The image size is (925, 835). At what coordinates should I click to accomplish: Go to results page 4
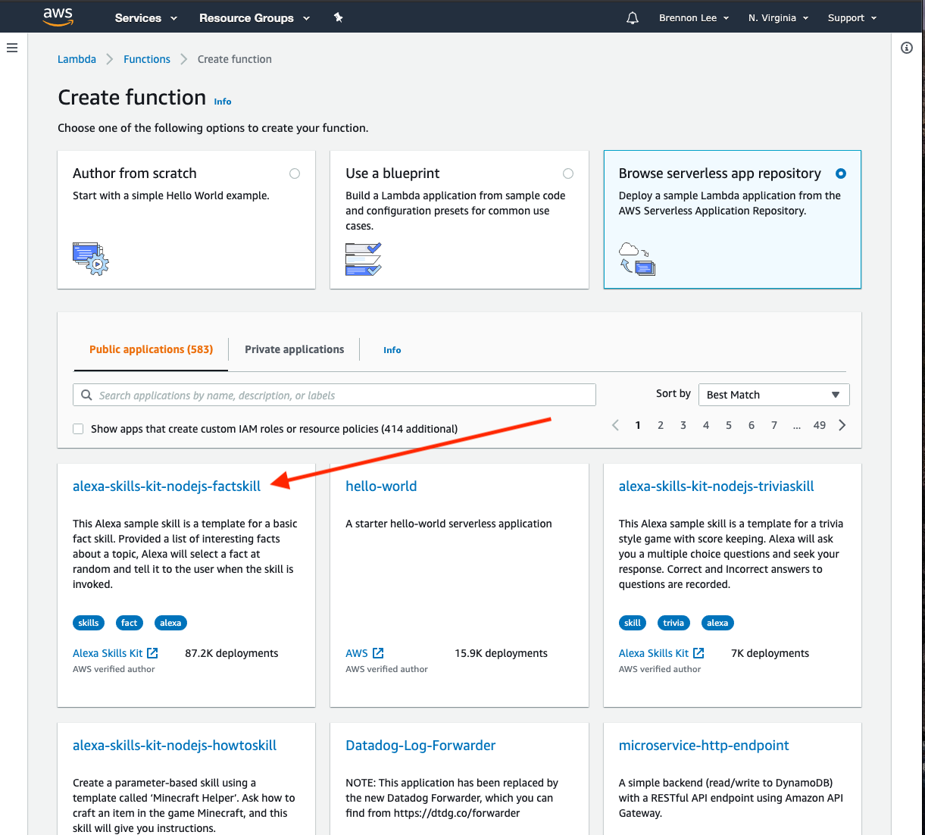pyautogui.click(x=706, y=425)
